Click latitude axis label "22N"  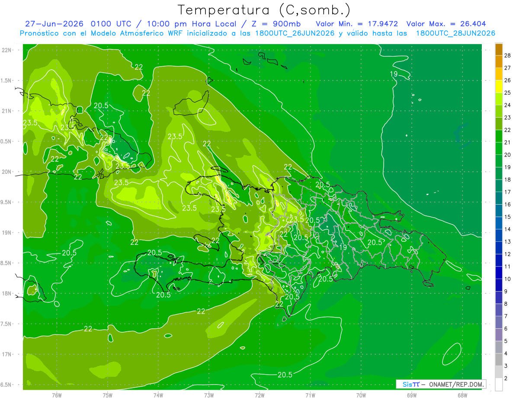(x=7, y=50)
